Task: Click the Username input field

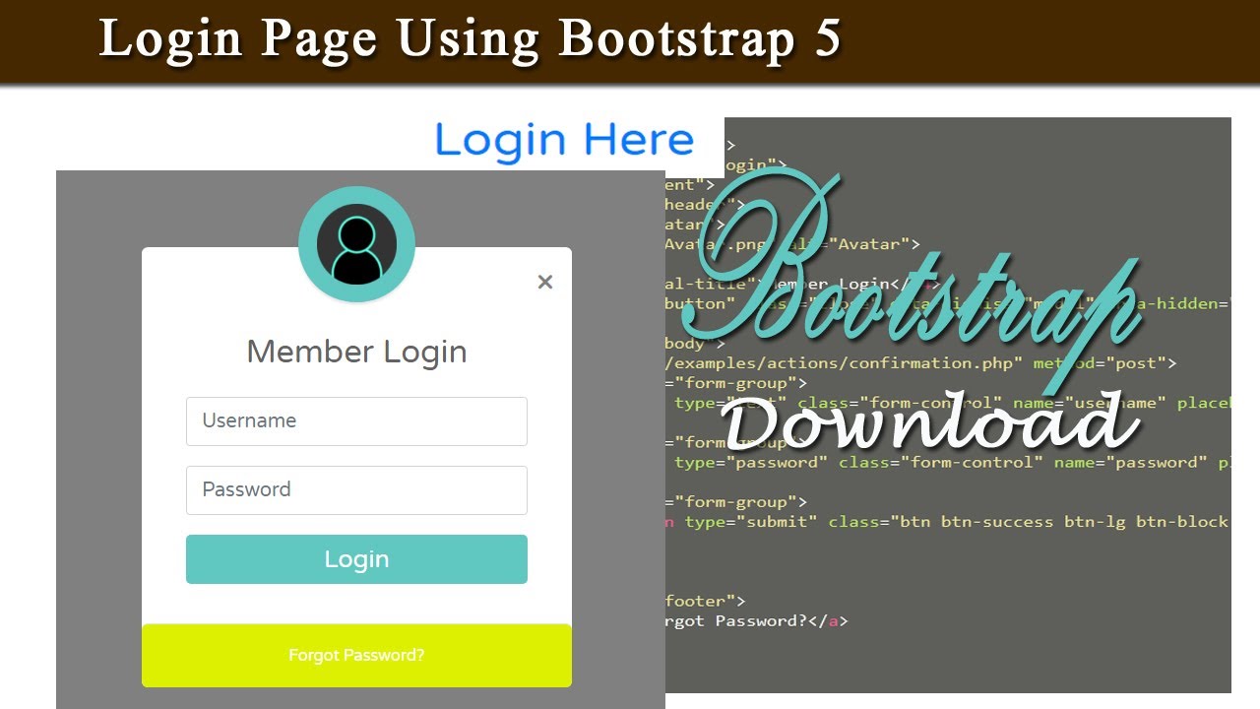Action: (x=356, y=421)
